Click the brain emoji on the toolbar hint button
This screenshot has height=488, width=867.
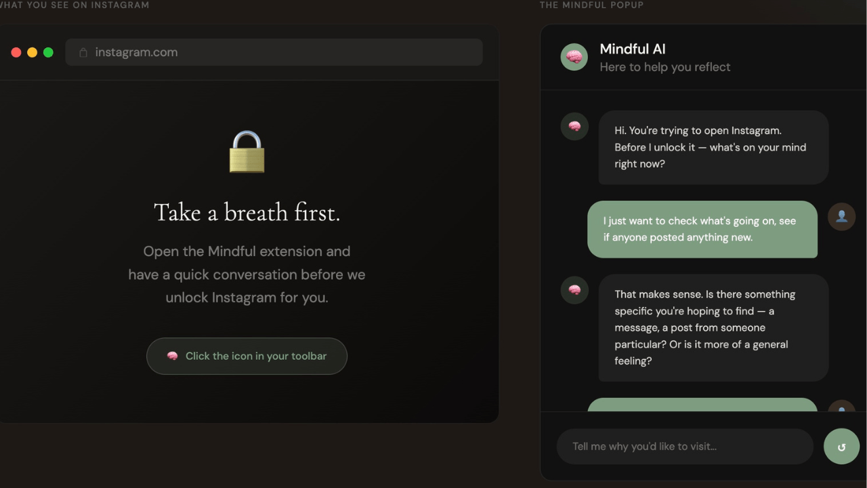pyautogui.click(x=171, y=355)
